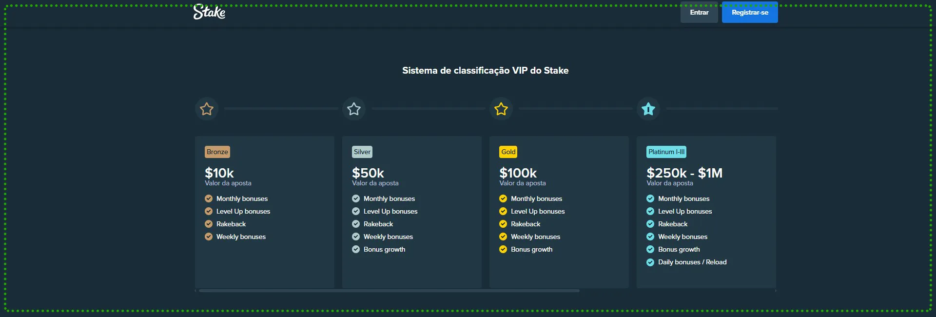Click the horizontal scrollbar below the tier cards
Image resolution: width=936 pixels, height=317 pixels.
[x=388, y=290]
